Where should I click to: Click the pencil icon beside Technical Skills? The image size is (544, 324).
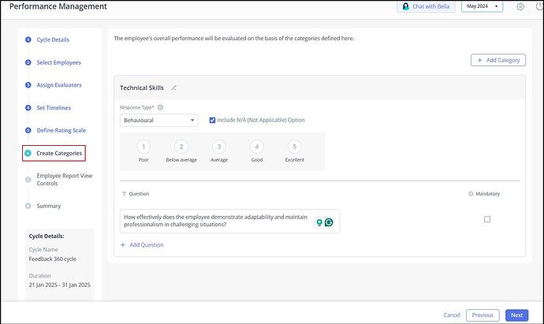tap(173, 88)
